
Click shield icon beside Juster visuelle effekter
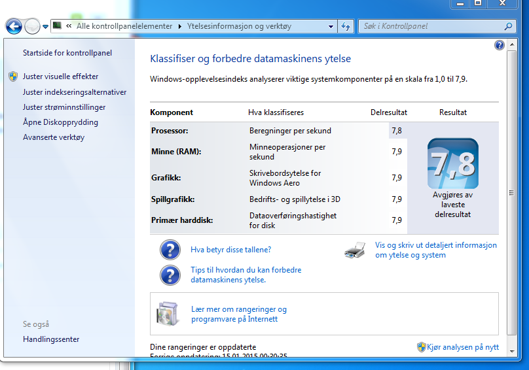pyautogui.click(x=13, y=76)
